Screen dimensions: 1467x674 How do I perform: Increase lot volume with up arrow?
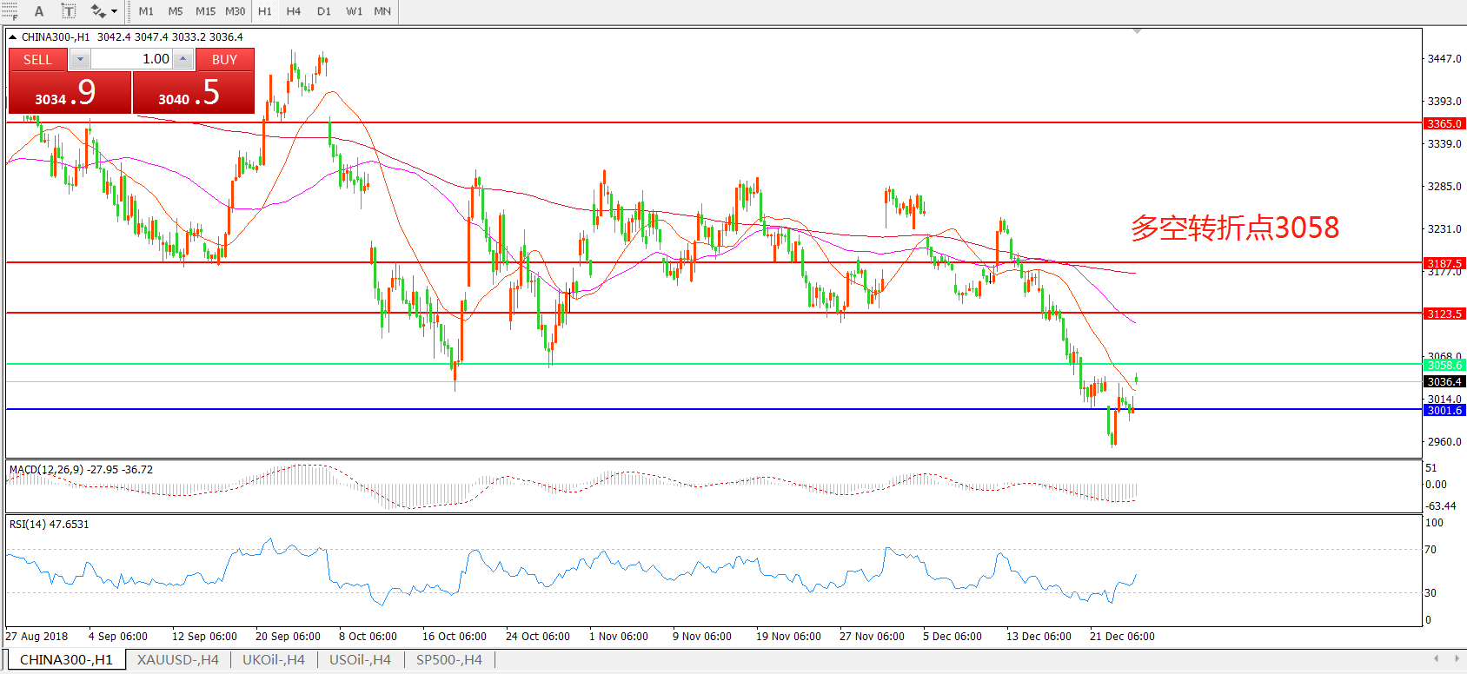[183, 59]
